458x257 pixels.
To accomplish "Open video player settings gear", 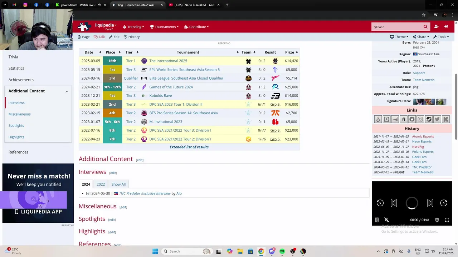I will click(x=437, y=220).
